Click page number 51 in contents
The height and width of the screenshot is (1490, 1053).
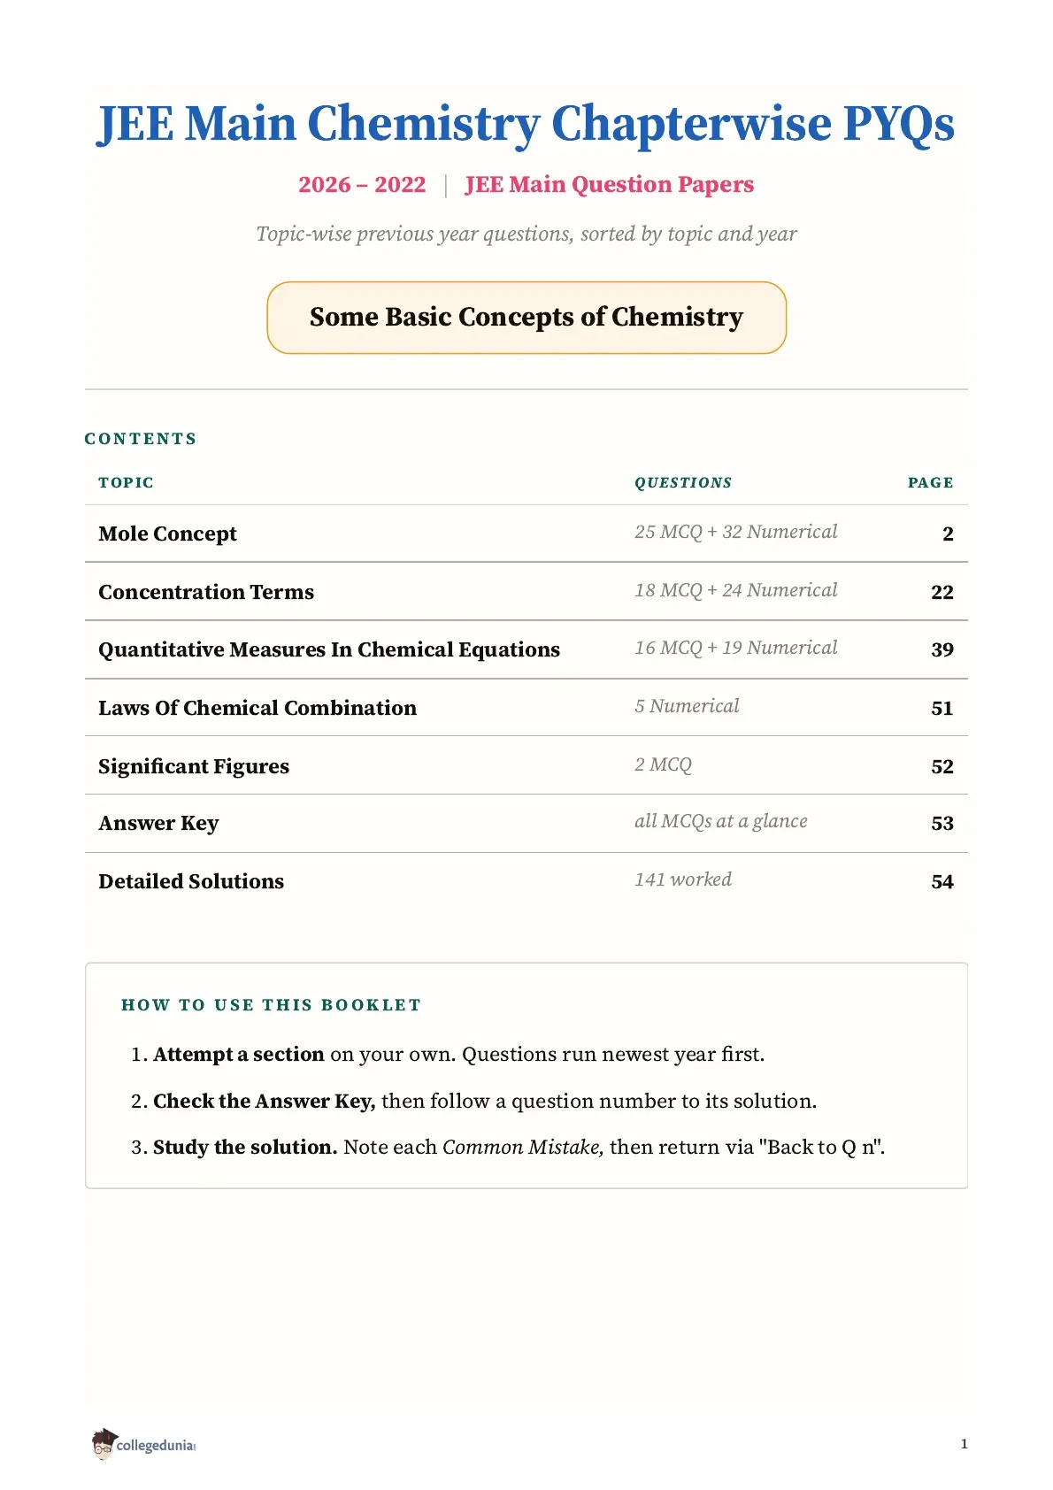pyautogui.click(x=942, y=708)
